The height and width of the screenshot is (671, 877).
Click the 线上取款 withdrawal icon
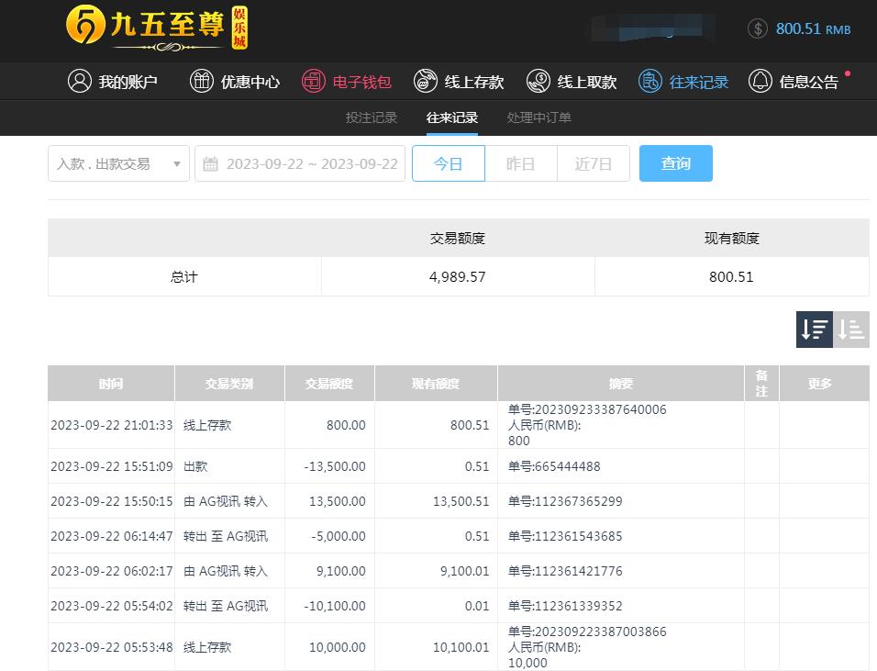[538, 81]
